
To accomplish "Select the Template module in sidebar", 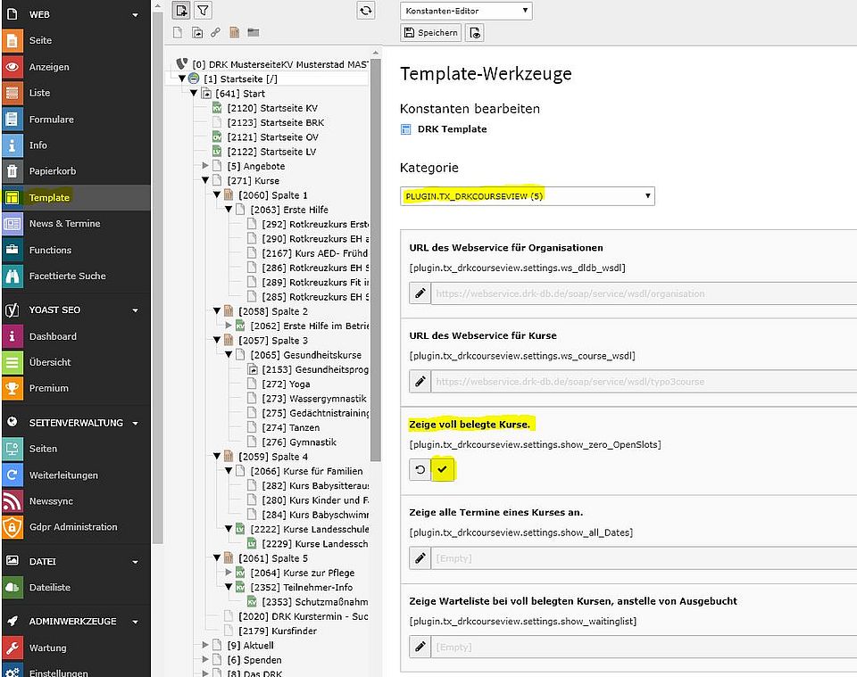I will pyautogui.click(x=49, y=197).
